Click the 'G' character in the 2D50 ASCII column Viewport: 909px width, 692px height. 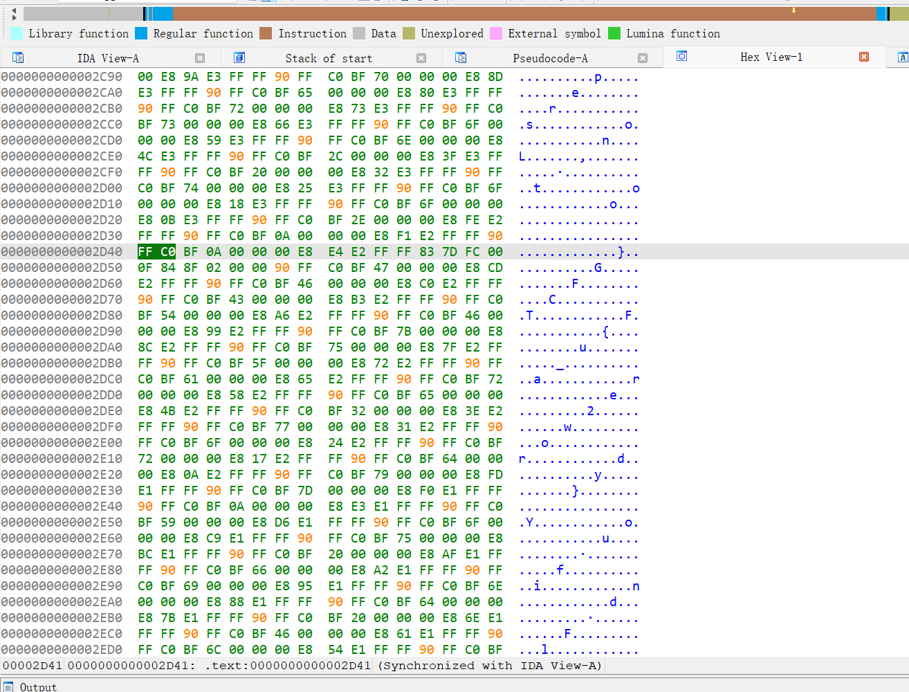point(598,268)
